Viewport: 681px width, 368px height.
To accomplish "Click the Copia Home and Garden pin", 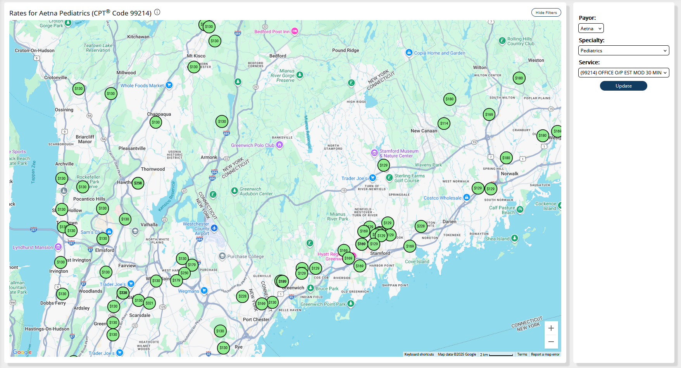I will pos(409,53).
